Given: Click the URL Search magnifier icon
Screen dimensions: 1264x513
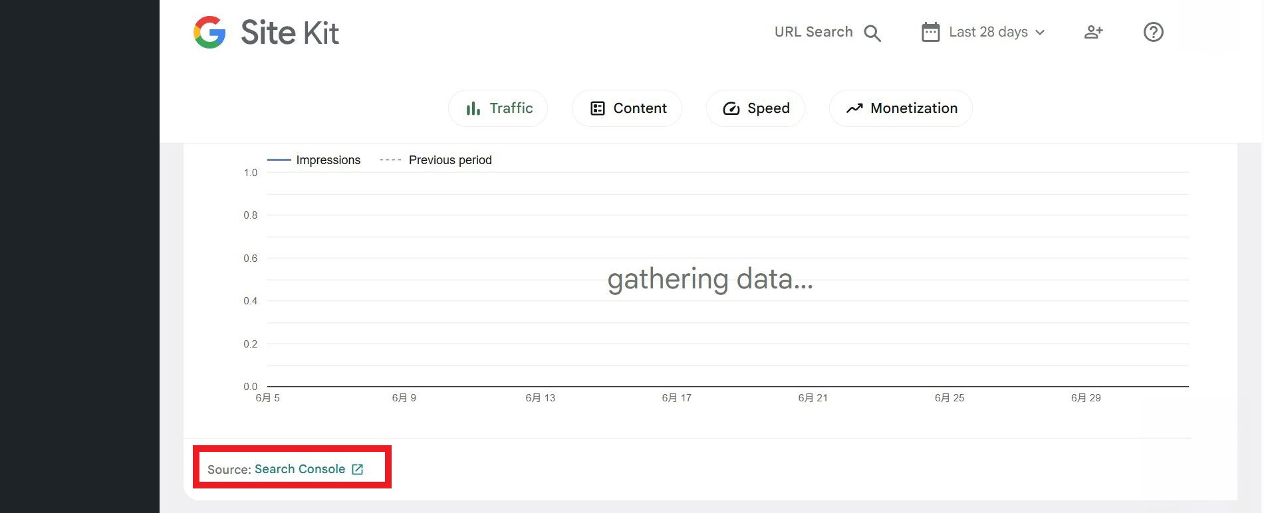Looking at the screenshot, I should (x=872, y=33).
